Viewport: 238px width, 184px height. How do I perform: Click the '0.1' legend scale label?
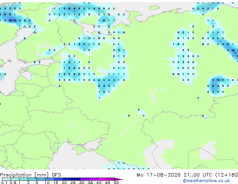click(4, 182)
